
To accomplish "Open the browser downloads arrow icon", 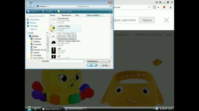I will click(171, 7).
